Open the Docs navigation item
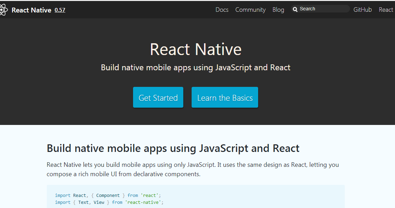 click(222, 10)
